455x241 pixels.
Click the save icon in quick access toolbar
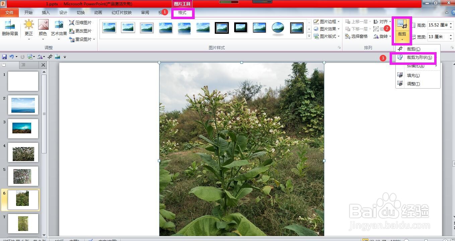(x=4, y=57)
